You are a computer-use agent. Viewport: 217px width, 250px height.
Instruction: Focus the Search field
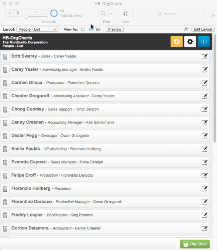click(170, 14)
